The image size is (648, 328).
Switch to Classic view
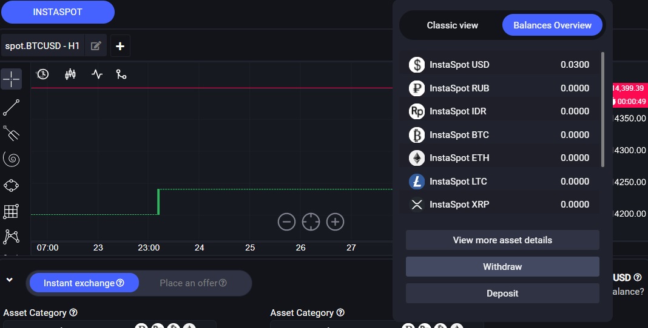tap(452, 25)
